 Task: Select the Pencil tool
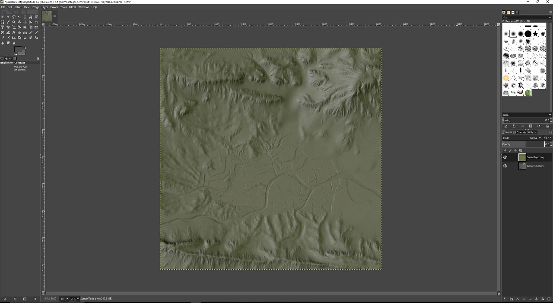pyautogui.click(x=31, y=32)
